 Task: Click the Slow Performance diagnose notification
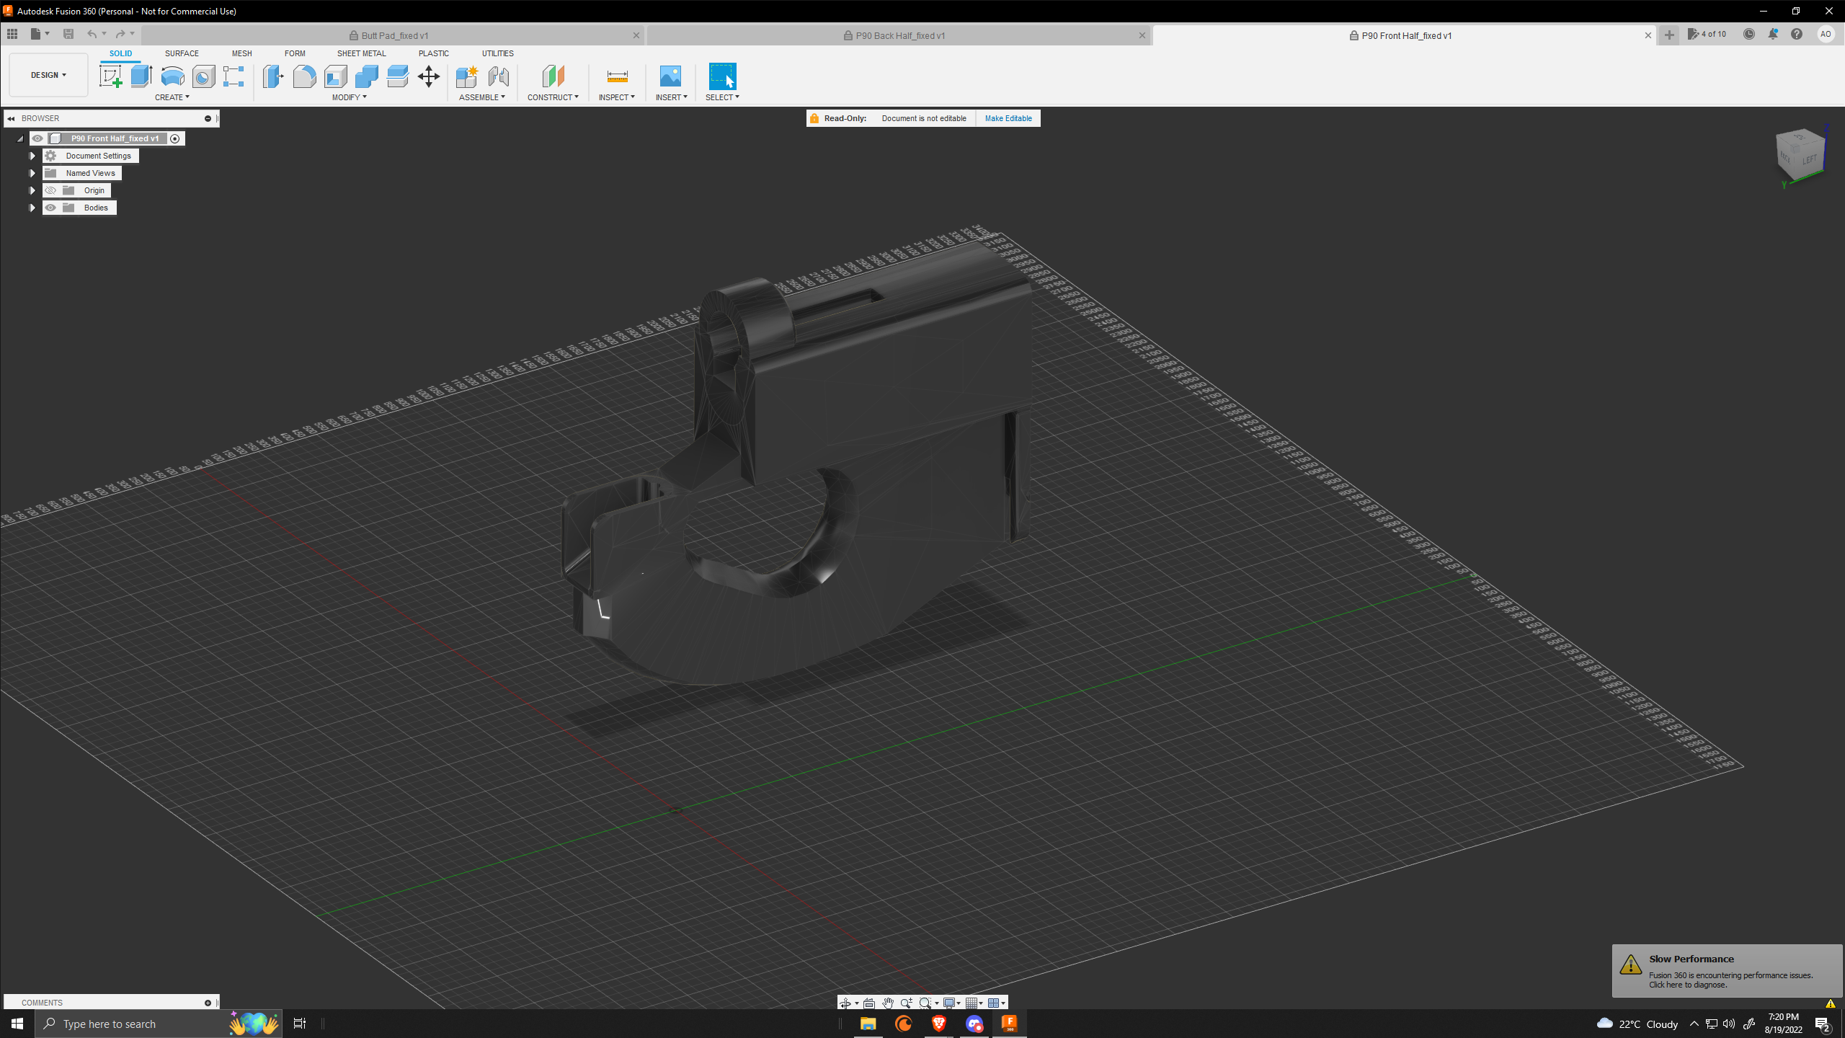pyautogui.click(x=1727, y=970)
